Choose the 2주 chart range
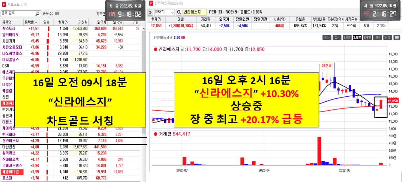The width and height of the screenshot is (402, 182). 337,38
